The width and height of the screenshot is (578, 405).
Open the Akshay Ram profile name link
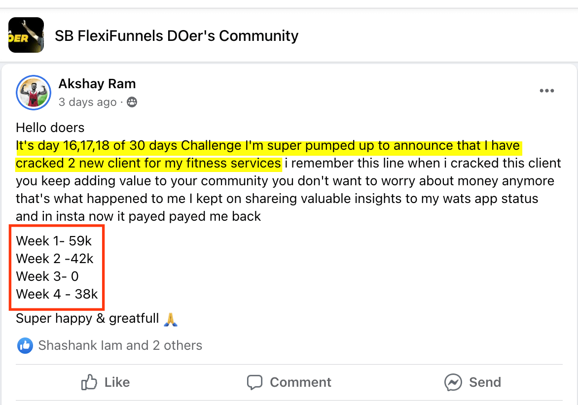coord(97,84)
